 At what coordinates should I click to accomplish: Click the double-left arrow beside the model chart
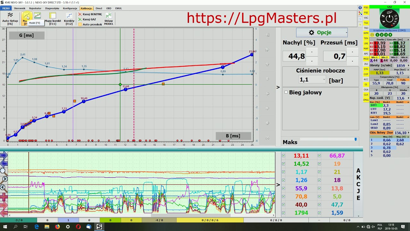point(267,35)
